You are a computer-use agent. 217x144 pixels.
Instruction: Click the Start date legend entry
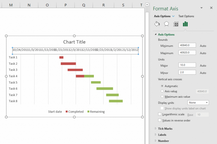point(55,112)
